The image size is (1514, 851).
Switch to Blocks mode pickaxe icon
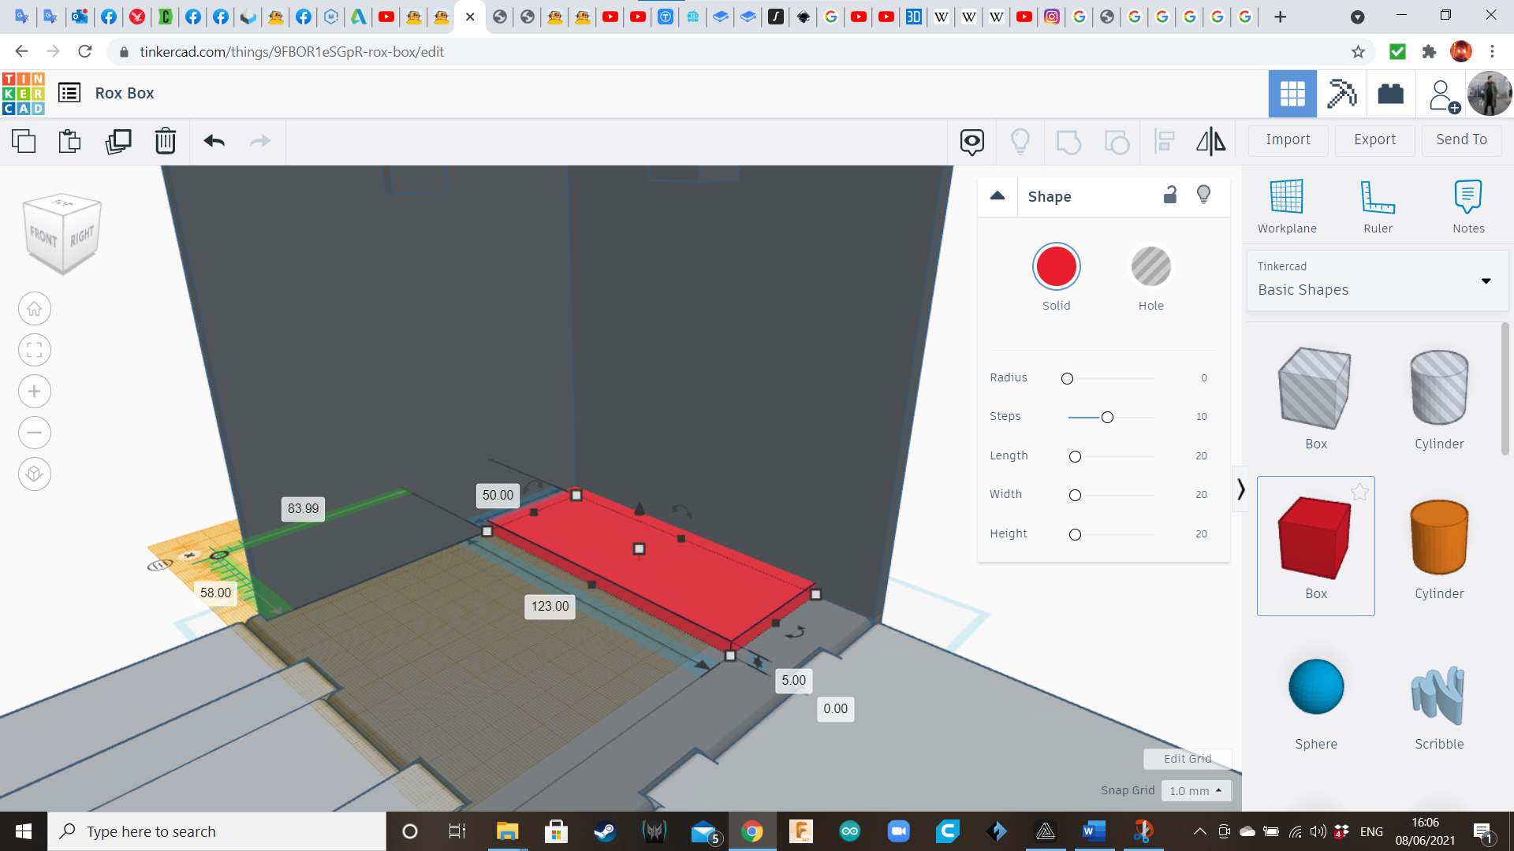(1341, 94)
